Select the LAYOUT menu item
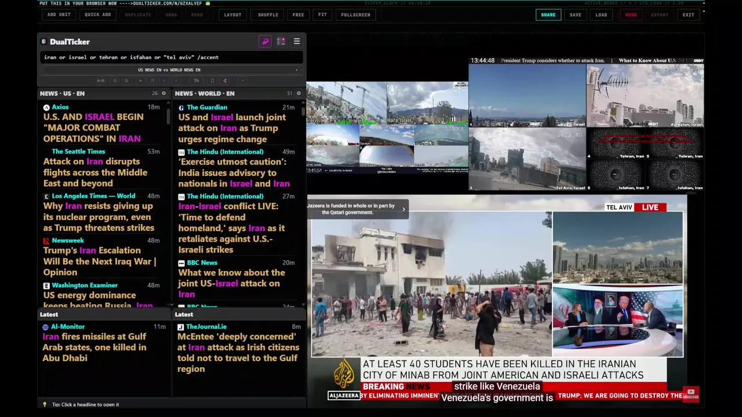This screenshot has height=417, width=742. [x=232, y=14]
